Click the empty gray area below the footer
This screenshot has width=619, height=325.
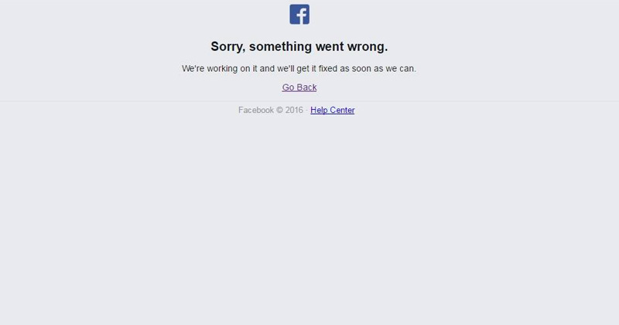(x=309, y=221)
